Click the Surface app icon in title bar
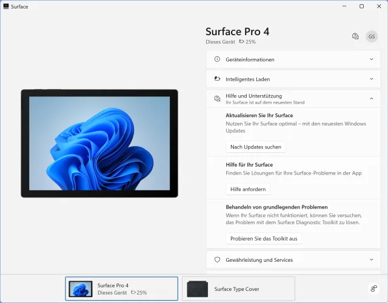The width and height of the screenshot is (388, 303). pos(6,6)
